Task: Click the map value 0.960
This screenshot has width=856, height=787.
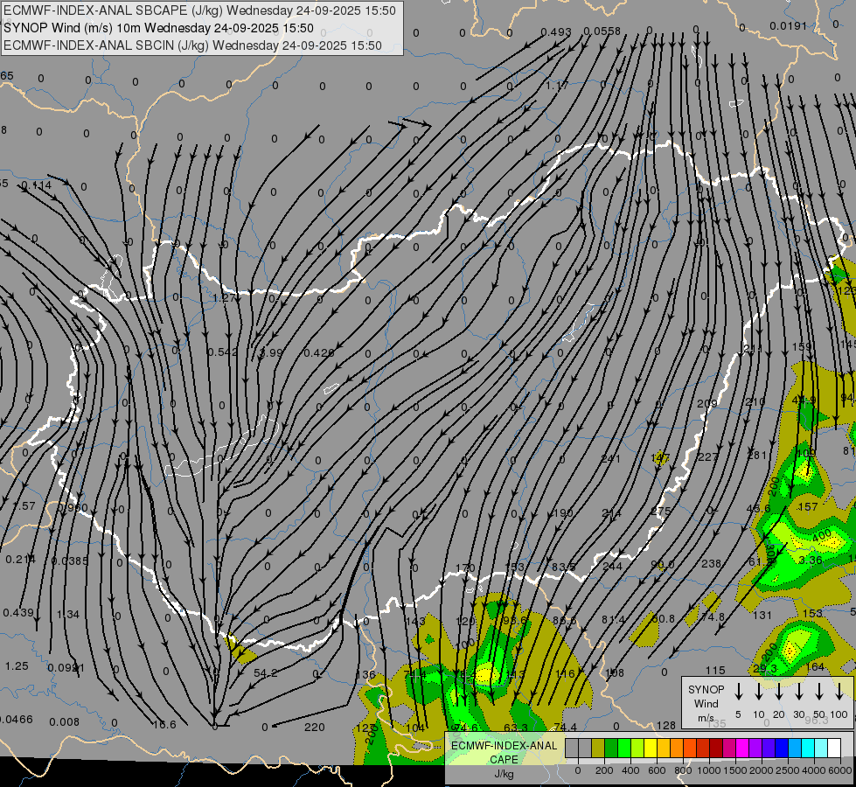Action: [73, 507]
